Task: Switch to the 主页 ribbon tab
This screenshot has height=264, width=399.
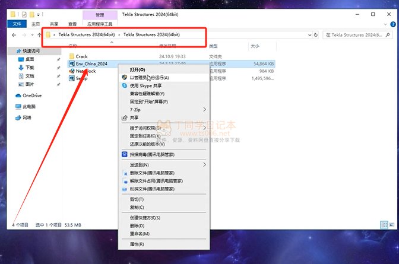Action: point(36,24)
